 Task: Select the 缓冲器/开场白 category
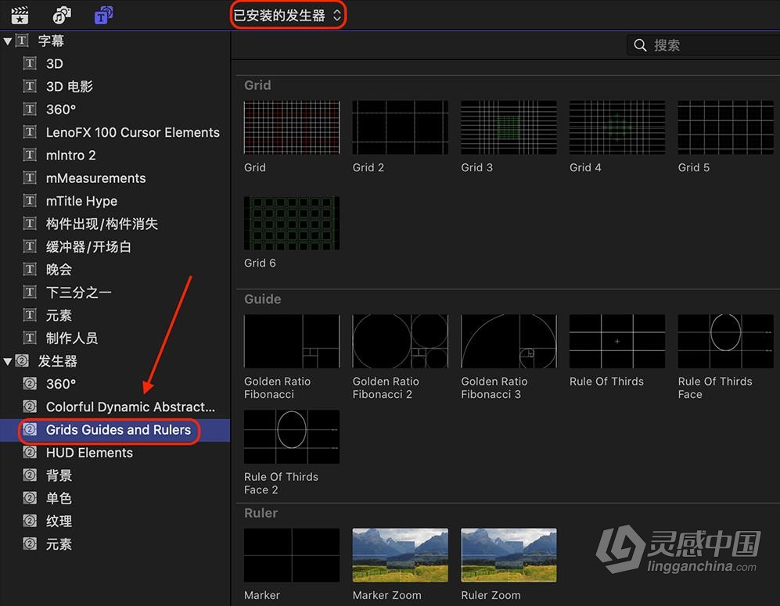(x=88, y=246)
